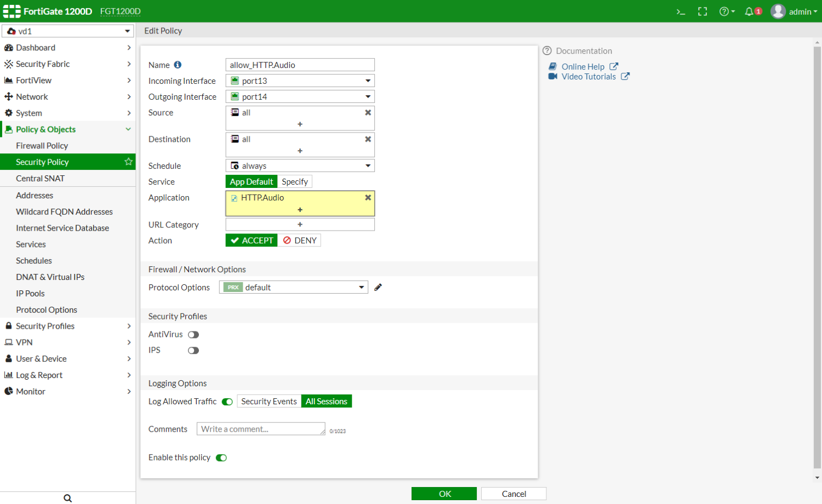Click the admin avatar icon
This screenshot has height=504, width=822.
tap(778, 11)
